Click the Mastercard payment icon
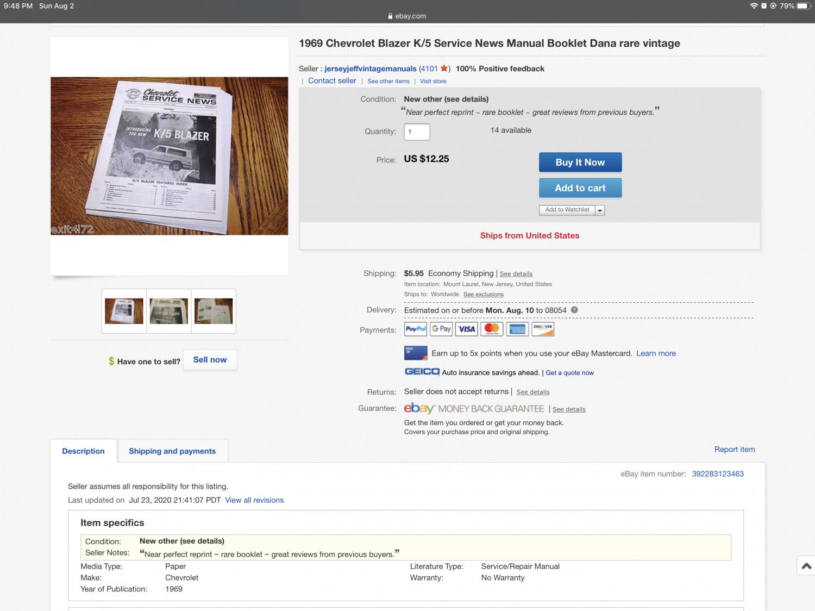 (x=492, y=329)
